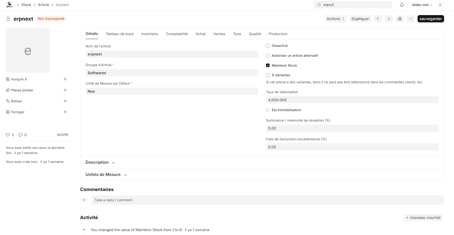Open the user avatar menu
The width and height of the screenshot is (454, 235).
point(440,5)
